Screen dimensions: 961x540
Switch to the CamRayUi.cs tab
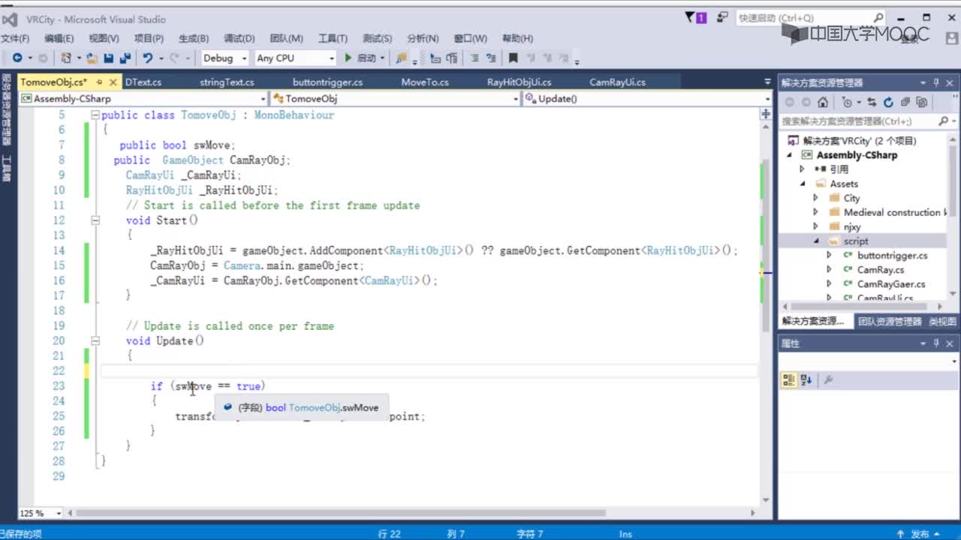pyautogui.click(x=617, y=82)
